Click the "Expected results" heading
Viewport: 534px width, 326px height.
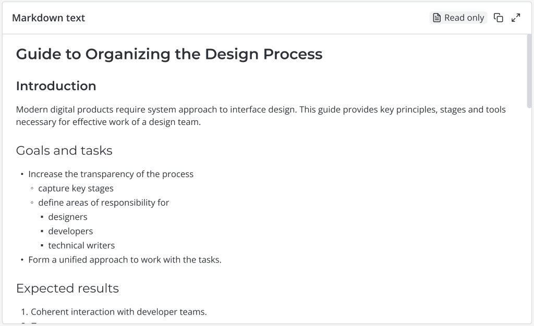tap(67, 289)
